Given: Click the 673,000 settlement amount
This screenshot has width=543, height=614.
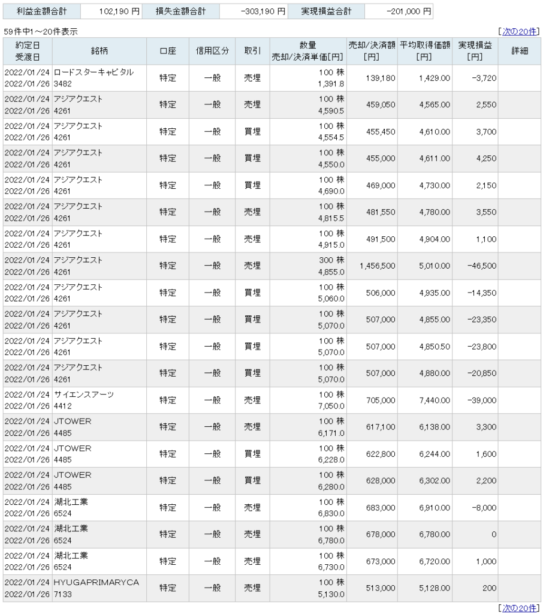Looking at the screenshot, I should coord(381,561).
